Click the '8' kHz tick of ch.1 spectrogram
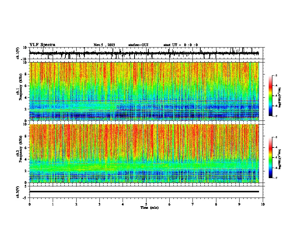This screenshot has width=296, height=229. click(x=26, y=74)
